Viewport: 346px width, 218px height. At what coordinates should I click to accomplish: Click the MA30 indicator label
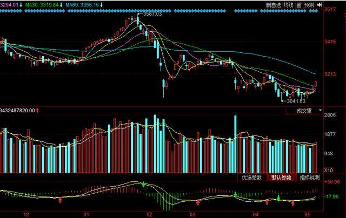[41, 5]
